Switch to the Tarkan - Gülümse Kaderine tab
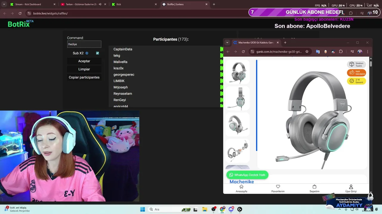Viewport: 382px width, 214px height. (83, 4)
